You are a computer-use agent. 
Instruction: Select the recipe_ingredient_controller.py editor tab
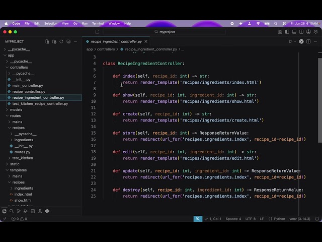pos(116,41)
